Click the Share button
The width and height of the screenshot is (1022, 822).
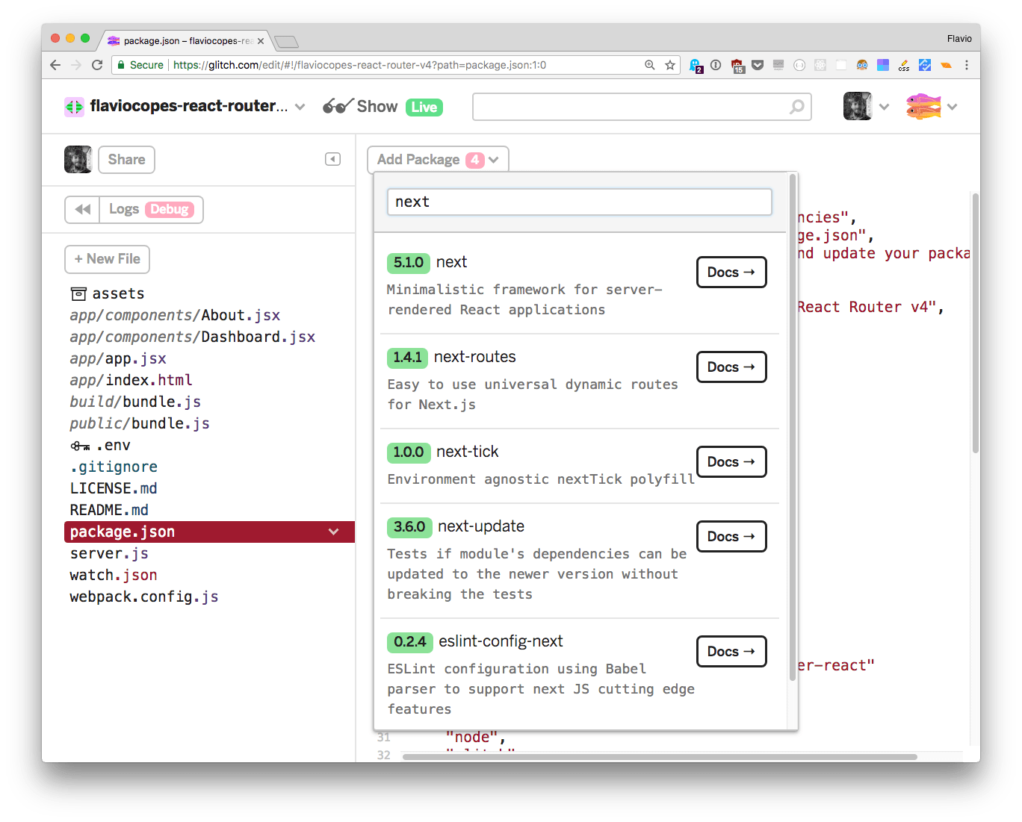(126, 159)
